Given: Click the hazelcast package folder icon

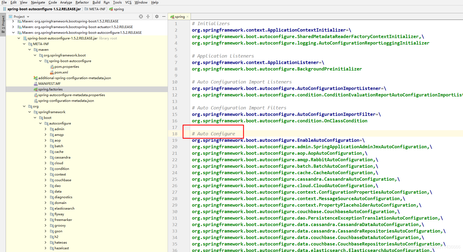Looking at the screenshot, I should [x=52, y=248].
